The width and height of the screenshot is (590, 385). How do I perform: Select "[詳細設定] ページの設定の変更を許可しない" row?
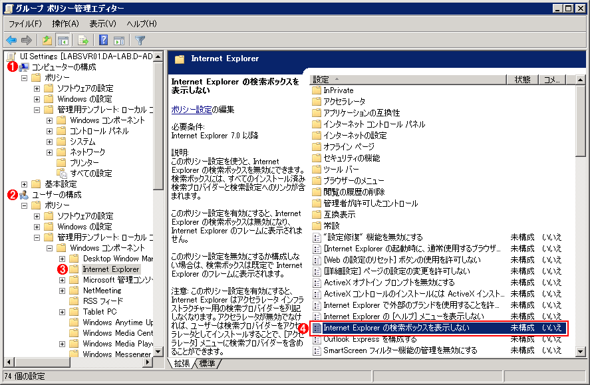439,271
